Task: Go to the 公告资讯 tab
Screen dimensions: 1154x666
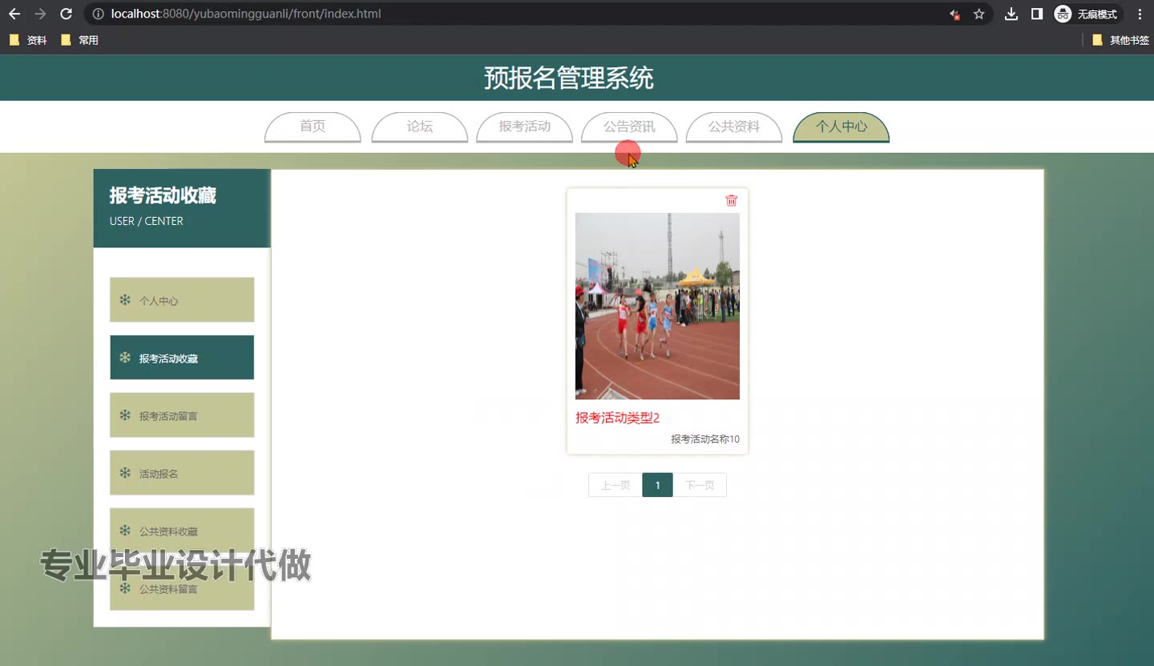Action: click(x=629, y=126)
